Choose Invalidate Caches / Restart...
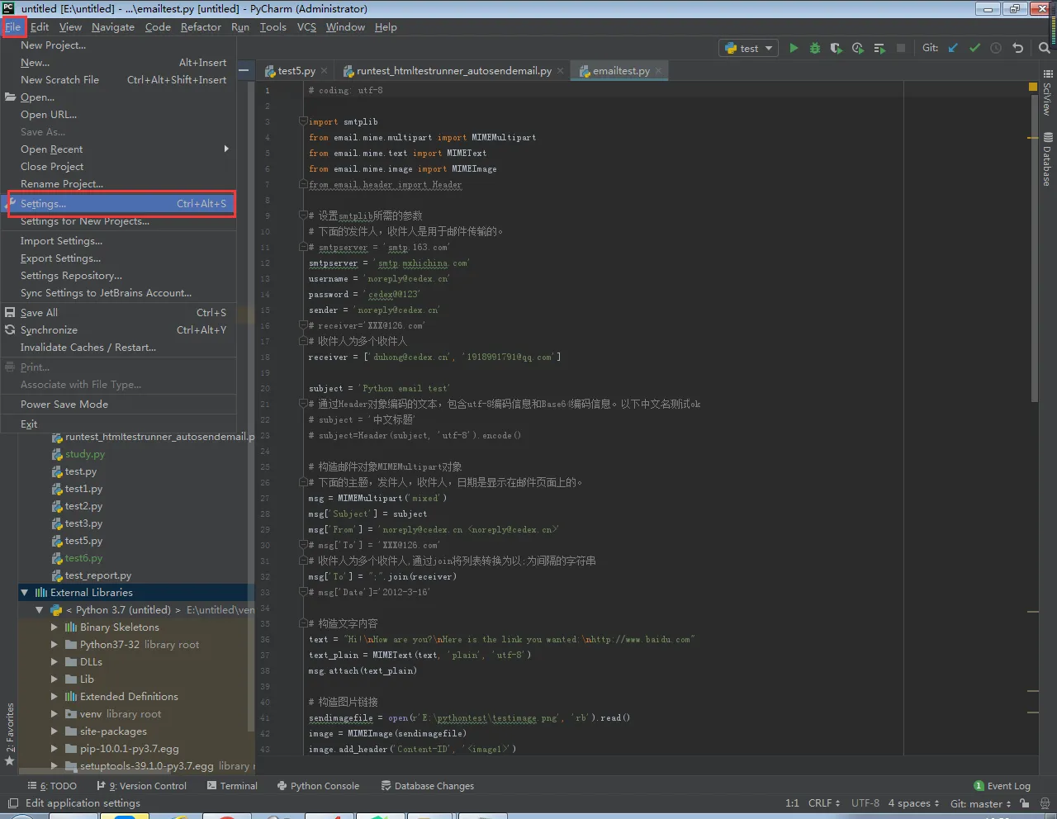Screen dimensions: 1057x819 118,348
